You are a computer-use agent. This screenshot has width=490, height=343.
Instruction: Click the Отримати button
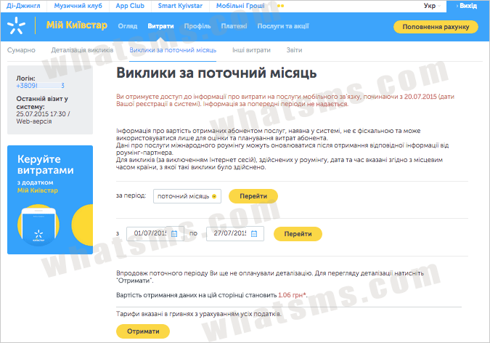(x=143, y=331)
